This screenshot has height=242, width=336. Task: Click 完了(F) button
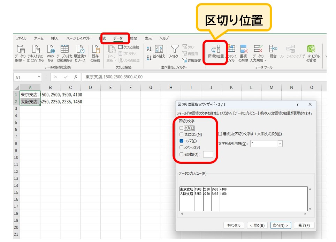click(x=304, y=225)
